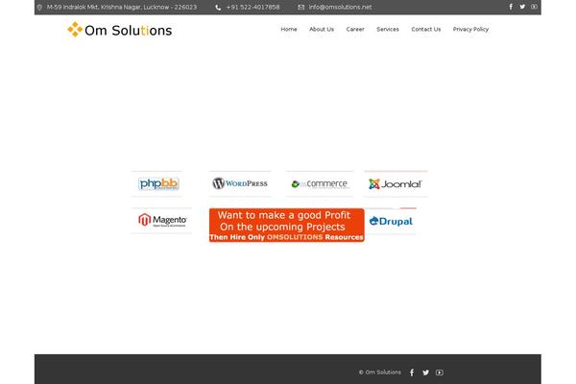The width and height of the screenshot is (576, 384).
Task: Click the orange hire resources banner
Action: pyautogui.click(x=286, y=226)
